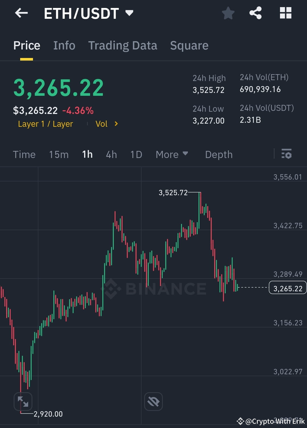Select the 15m timeframe
Screen dimensions: 307x428
[x=59, y=154]
